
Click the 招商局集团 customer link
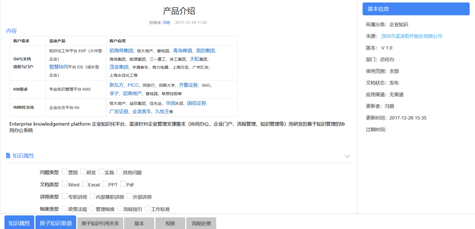tap(121, 51)
